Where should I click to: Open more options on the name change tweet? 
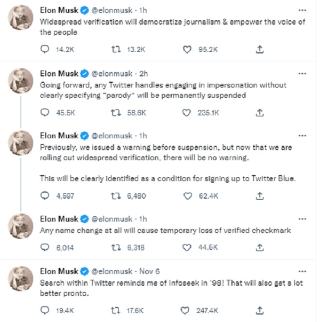click(302, 219)
